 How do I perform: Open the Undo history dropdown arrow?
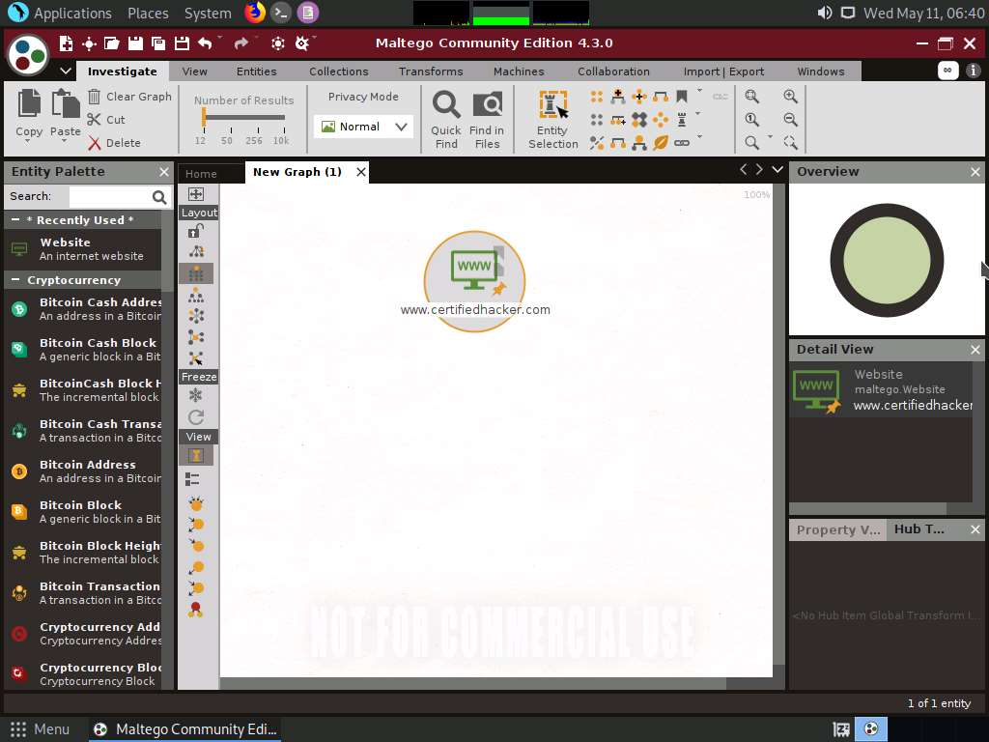tap(219, 38)
